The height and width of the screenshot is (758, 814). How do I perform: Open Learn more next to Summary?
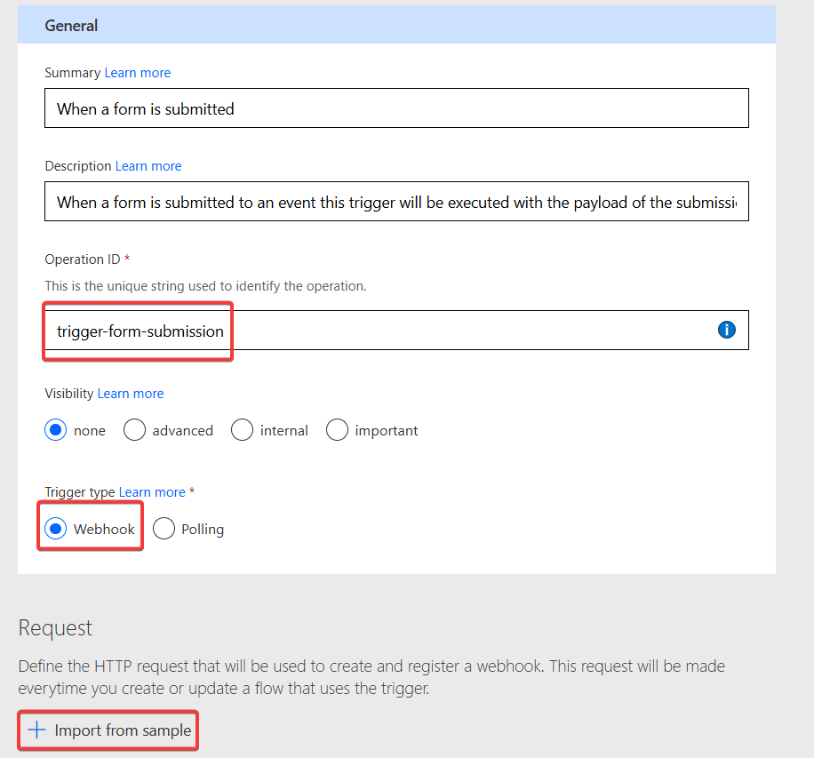pyautogui.click(x=137, y=73)
